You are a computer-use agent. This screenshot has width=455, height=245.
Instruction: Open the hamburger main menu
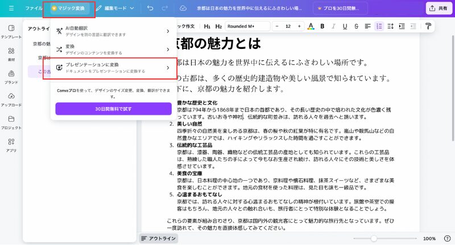tap(11, 8)
